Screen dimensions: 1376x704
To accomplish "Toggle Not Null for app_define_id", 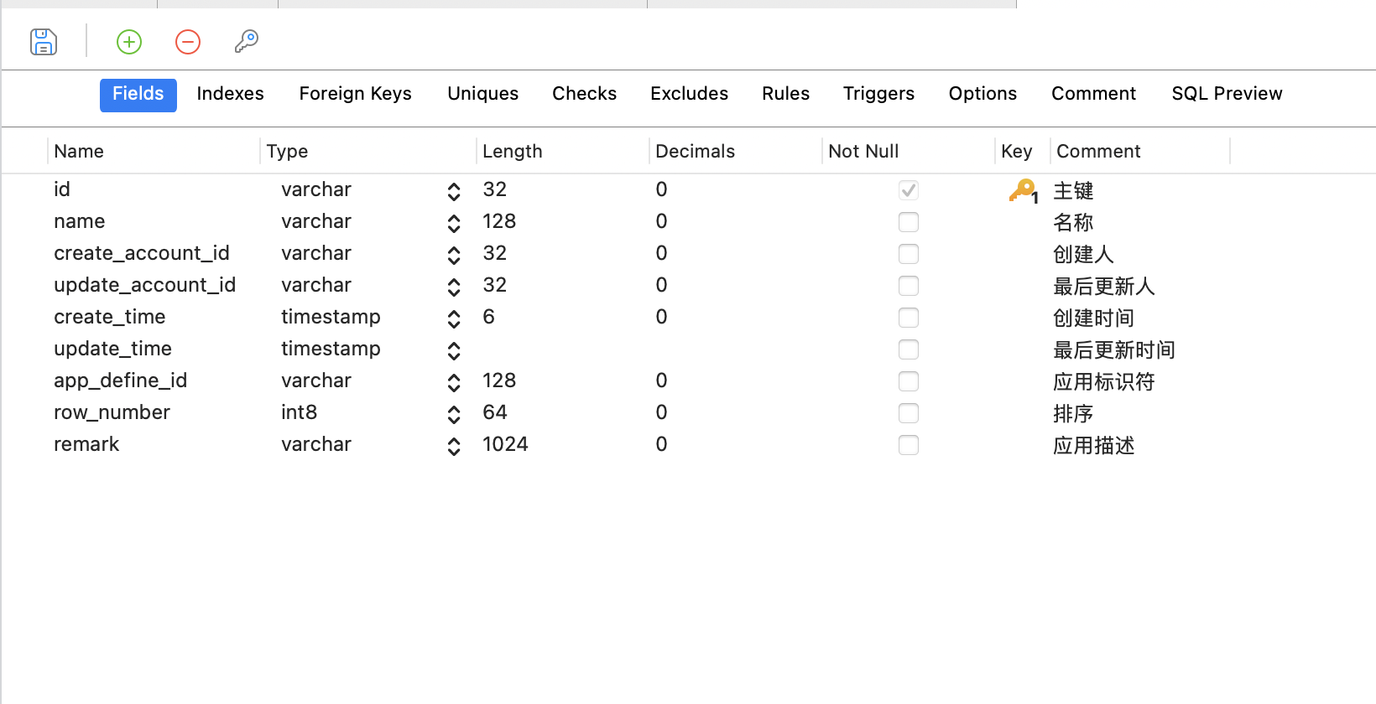I will click(x=909, y=381).
